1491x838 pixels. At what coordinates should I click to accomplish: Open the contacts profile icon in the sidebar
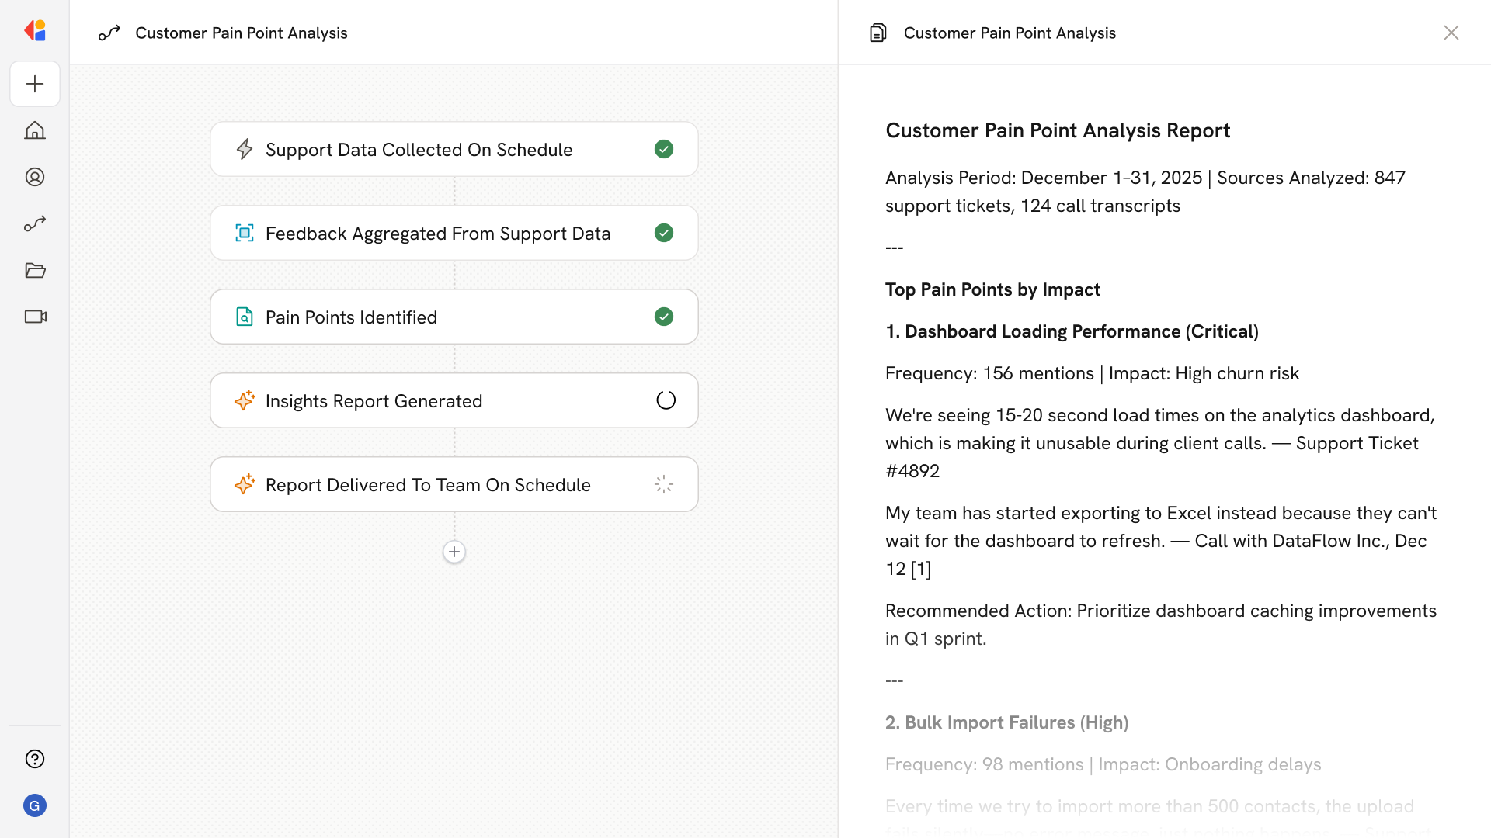(x=35, y=177)
